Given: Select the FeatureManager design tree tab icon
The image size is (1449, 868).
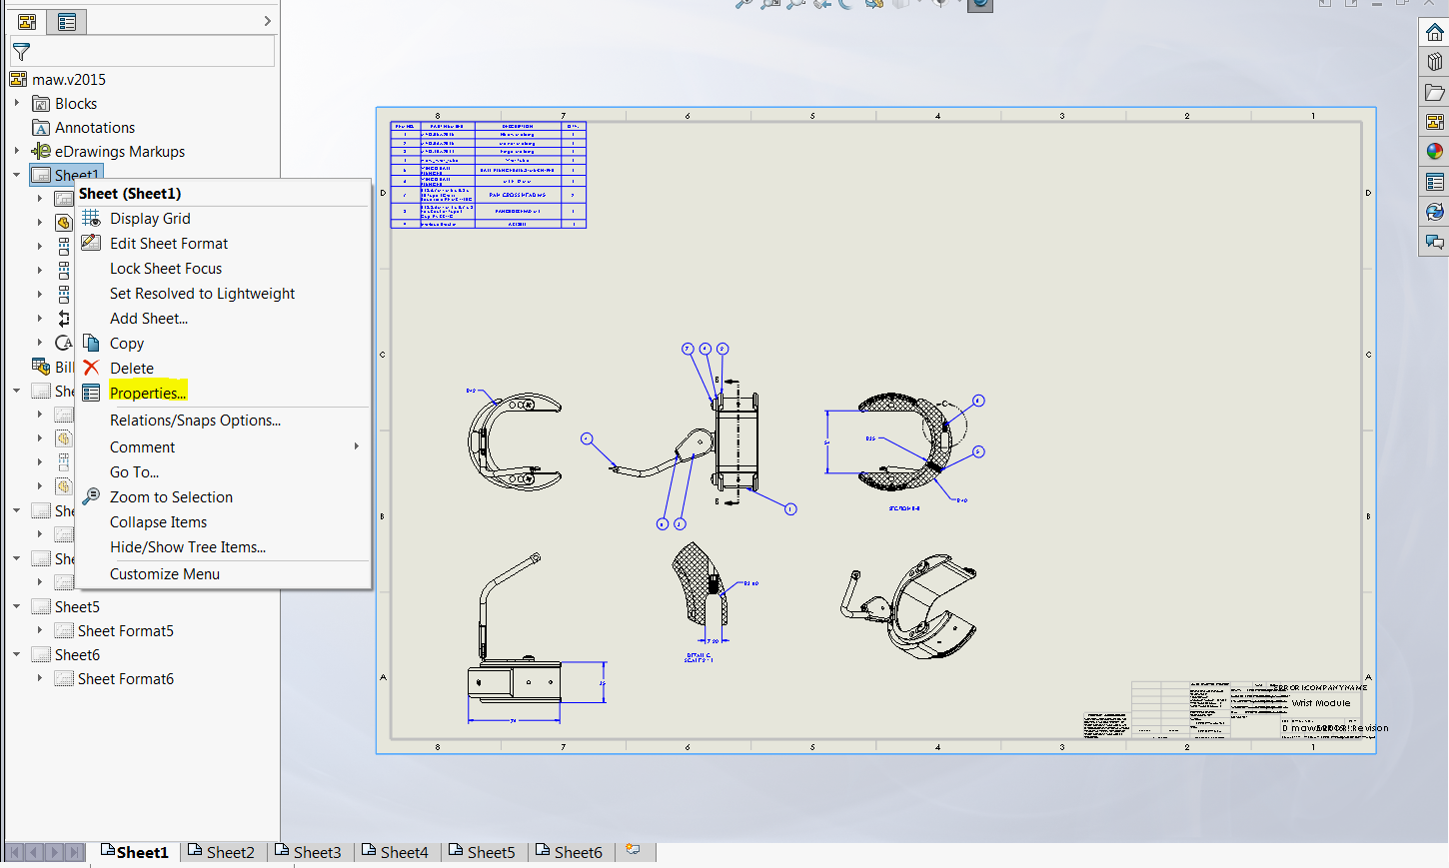Looking at the screenshot, I should point(27,20).
